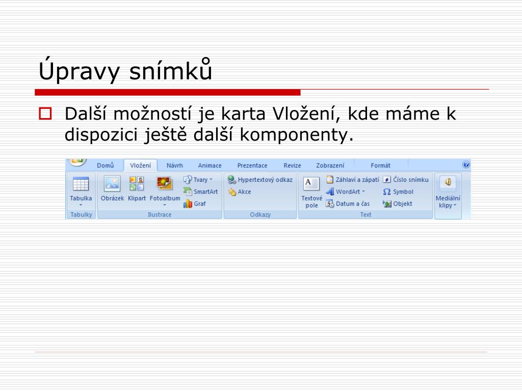
Task: Go to the Revize tab
Action: pos(292,165)
